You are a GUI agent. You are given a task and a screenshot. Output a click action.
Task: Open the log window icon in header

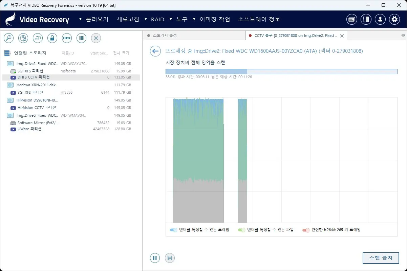(x=352, y=19)
